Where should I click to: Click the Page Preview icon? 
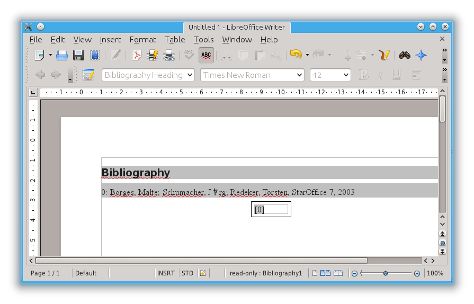(x=169, y=55)
